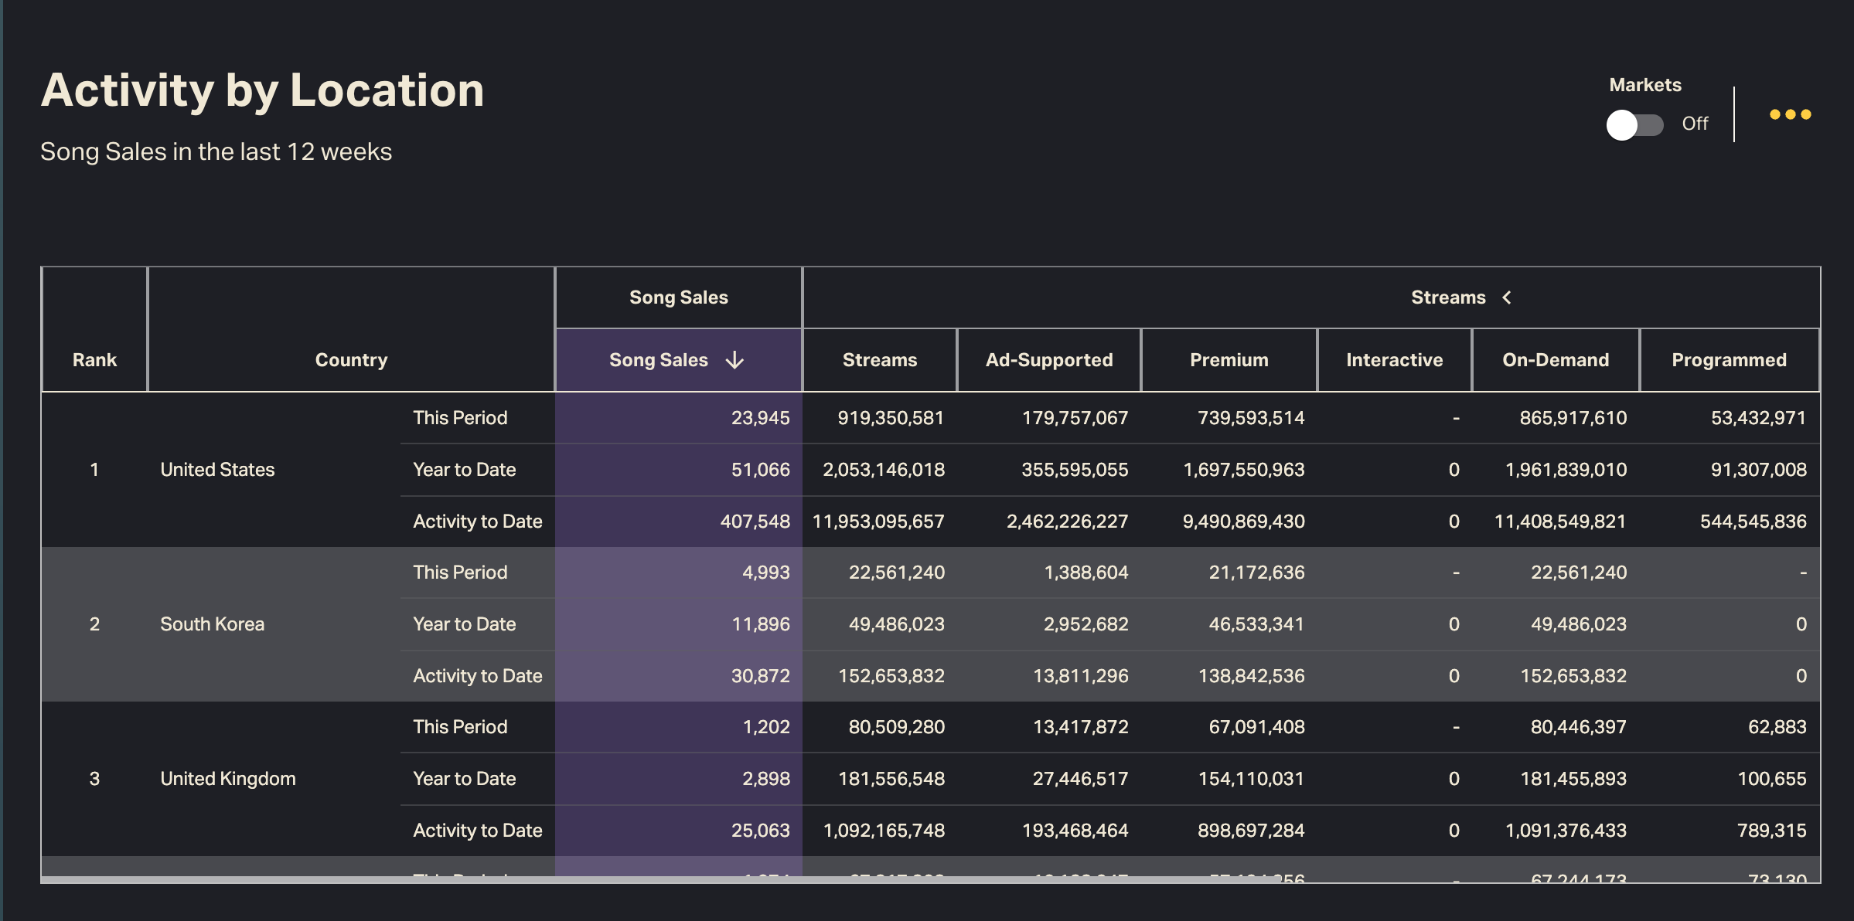This screenshot has width=1854, height=921.
Task: Click the Streams group header label
Action: 1447,297
